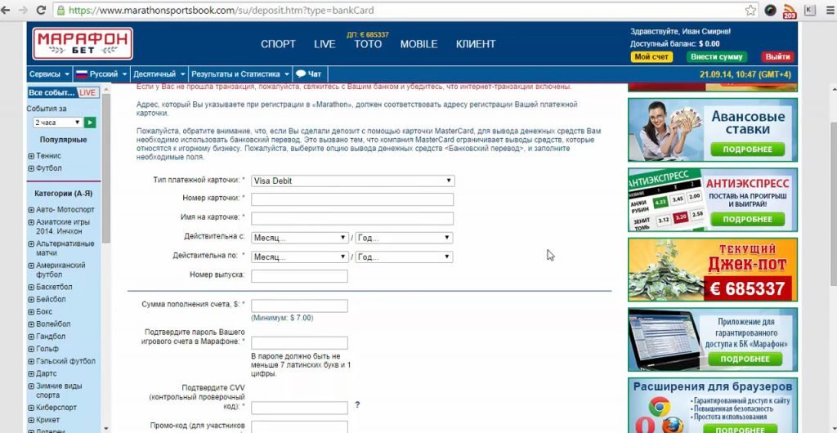Click ПОДРОБНЕЕ on Авансовые ставки banner
Screen dimensions: 837x433
point(747,150)
